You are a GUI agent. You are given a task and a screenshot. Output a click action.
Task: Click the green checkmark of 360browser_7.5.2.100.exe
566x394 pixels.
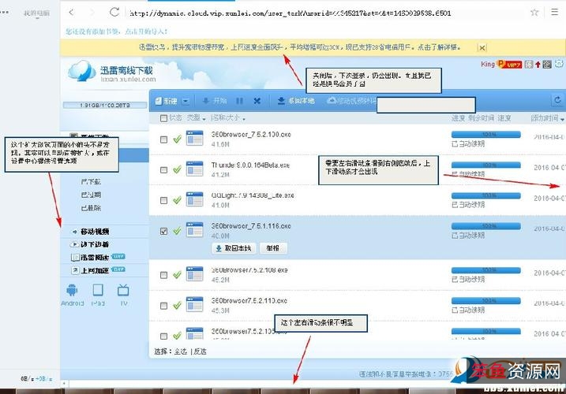pos(177,139)
